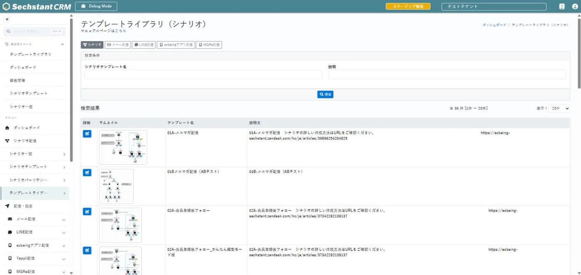Open 顧客管理 in recently viewed pages
Screen dimensions: 581x275
coord(17,80)
